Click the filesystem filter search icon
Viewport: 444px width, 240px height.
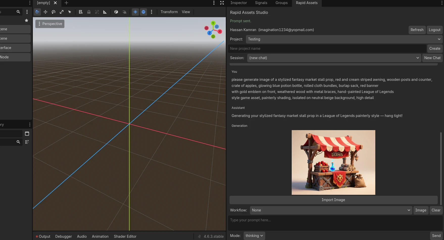pos(18,142)
